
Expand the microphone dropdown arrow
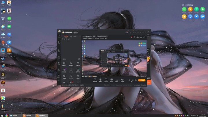pyautogui.click(x=119, y=80)
